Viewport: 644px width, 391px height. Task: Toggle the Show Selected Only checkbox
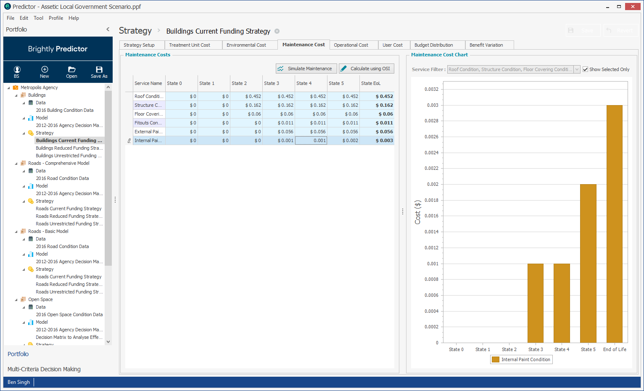click(585, 69)
